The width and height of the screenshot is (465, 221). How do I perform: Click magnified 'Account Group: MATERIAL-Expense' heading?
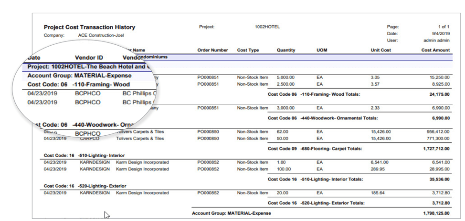79,76
